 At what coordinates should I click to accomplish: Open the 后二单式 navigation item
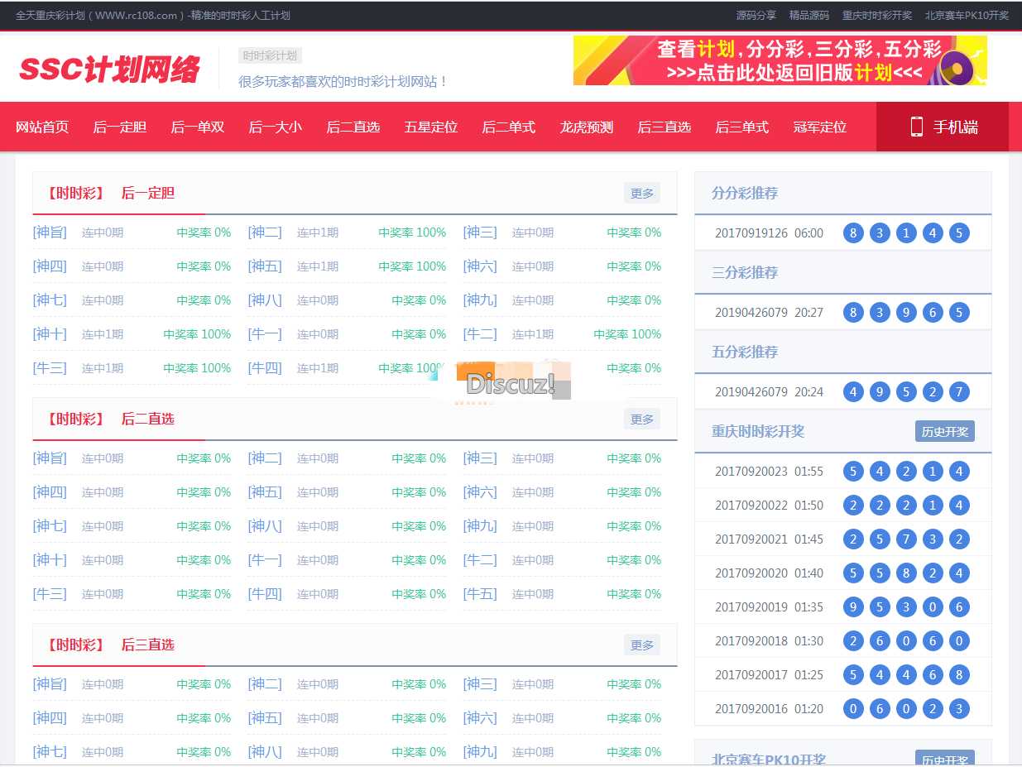tap(509, 127)
